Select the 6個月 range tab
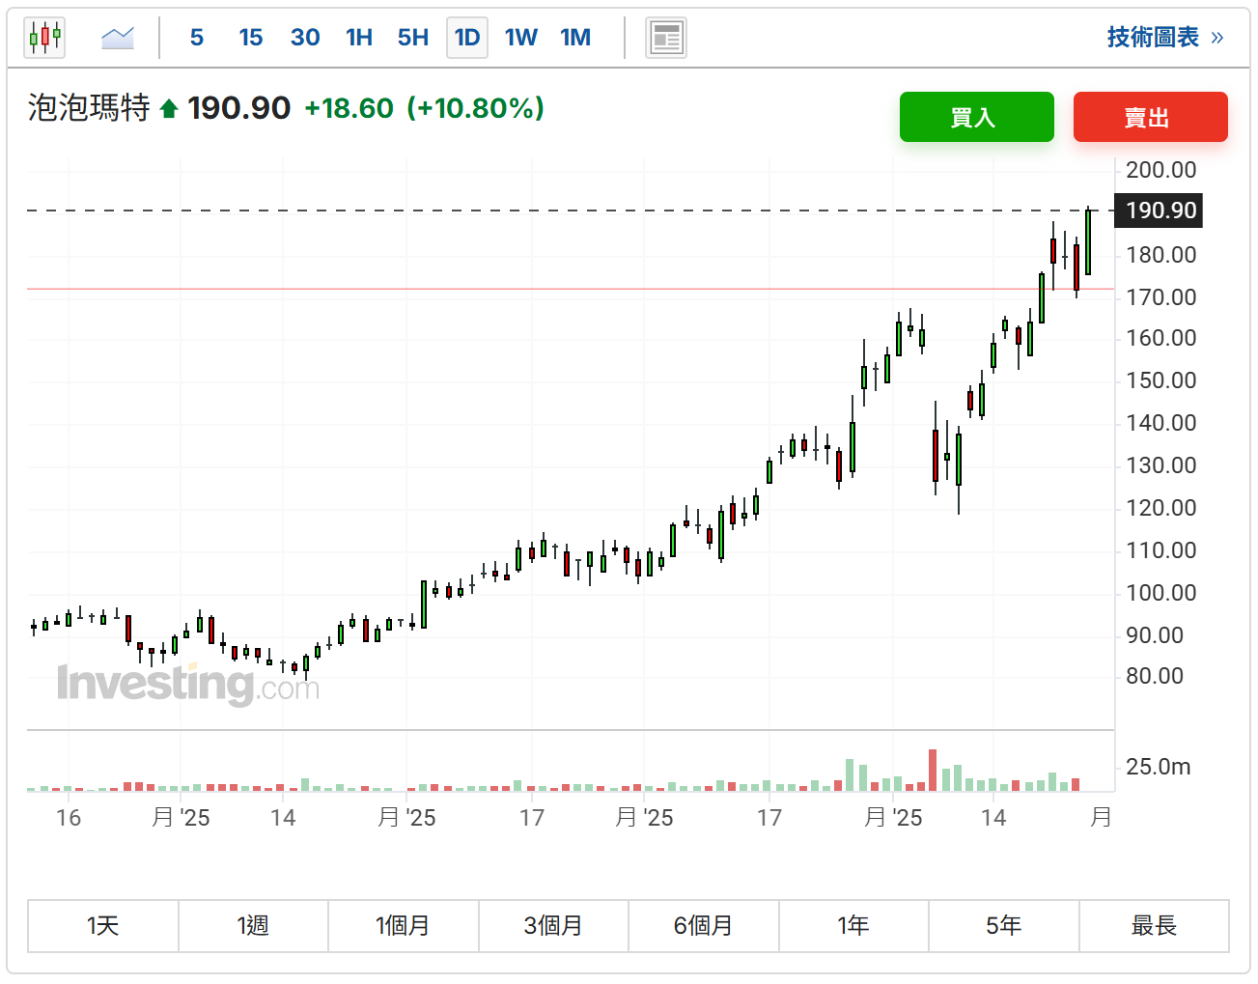 tap(704, 926)
